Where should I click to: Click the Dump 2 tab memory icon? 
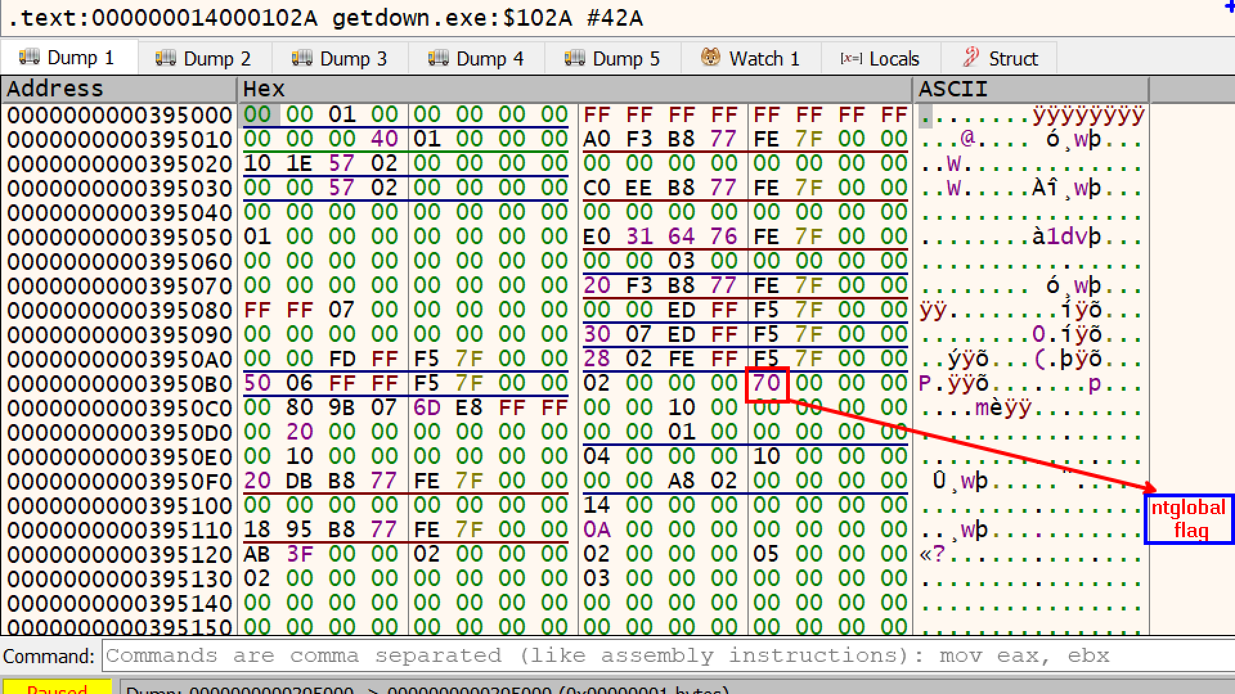[x=165, y=58]
